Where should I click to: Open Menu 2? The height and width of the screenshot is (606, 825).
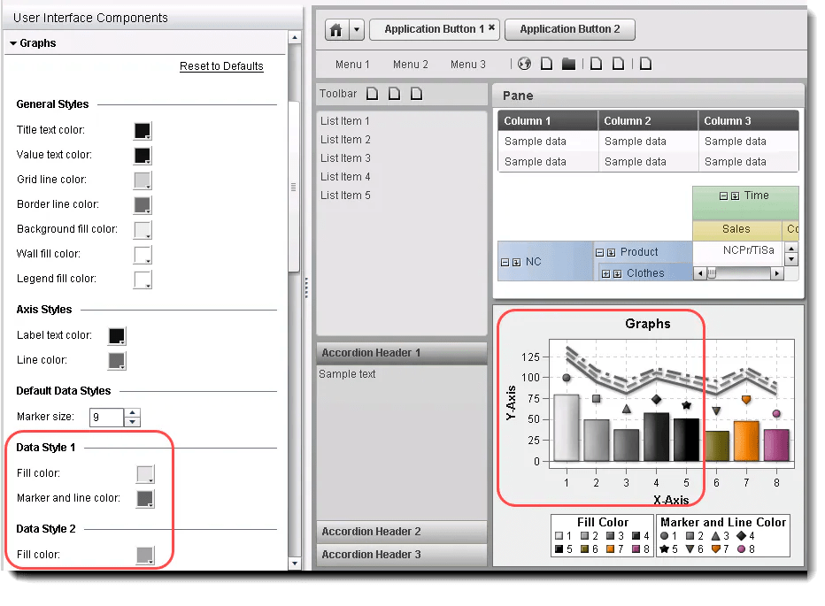coord(410,64)
